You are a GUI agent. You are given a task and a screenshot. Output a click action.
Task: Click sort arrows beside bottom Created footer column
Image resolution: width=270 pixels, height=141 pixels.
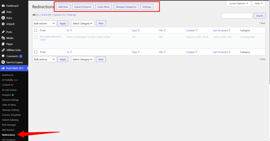click(196, 52)
